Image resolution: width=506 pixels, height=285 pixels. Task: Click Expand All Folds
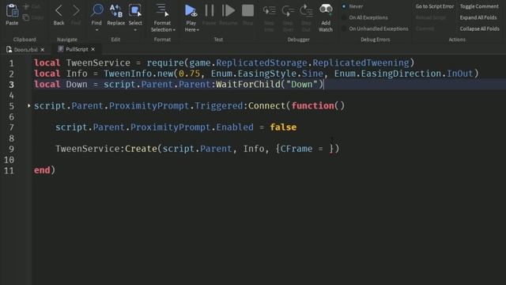(478, 17)
